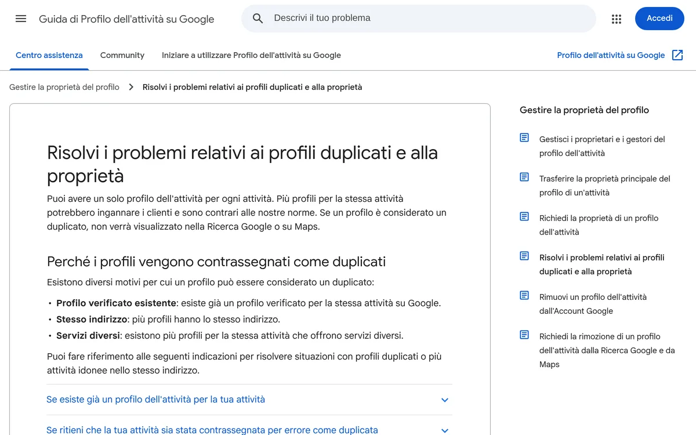Click article icon next to sidebar Risolvi i problemi
This screenshot has width=696, height=435.
coord(524,256)
